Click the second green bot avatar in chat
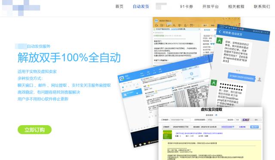Screen dimensions: 275x160 click(x=214, y=83)
